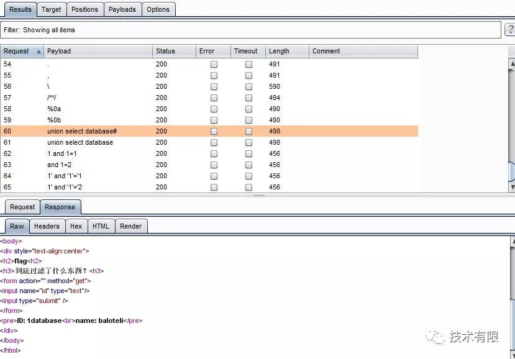Toggle Timeout checkbox for request 64

[248, 176]
